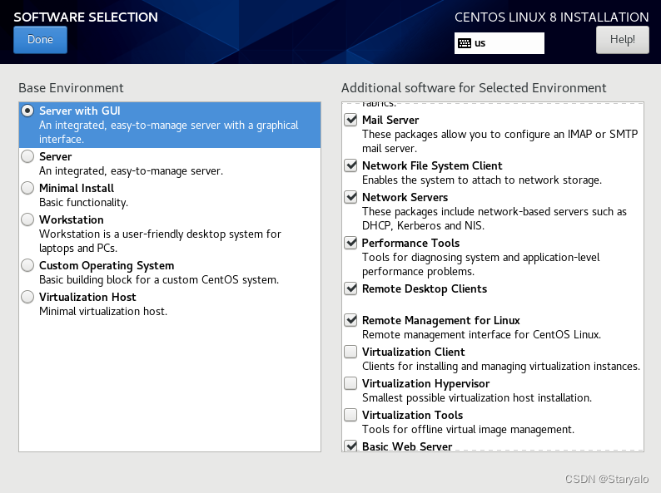Select the Server base environment radio

click(27, 156)
